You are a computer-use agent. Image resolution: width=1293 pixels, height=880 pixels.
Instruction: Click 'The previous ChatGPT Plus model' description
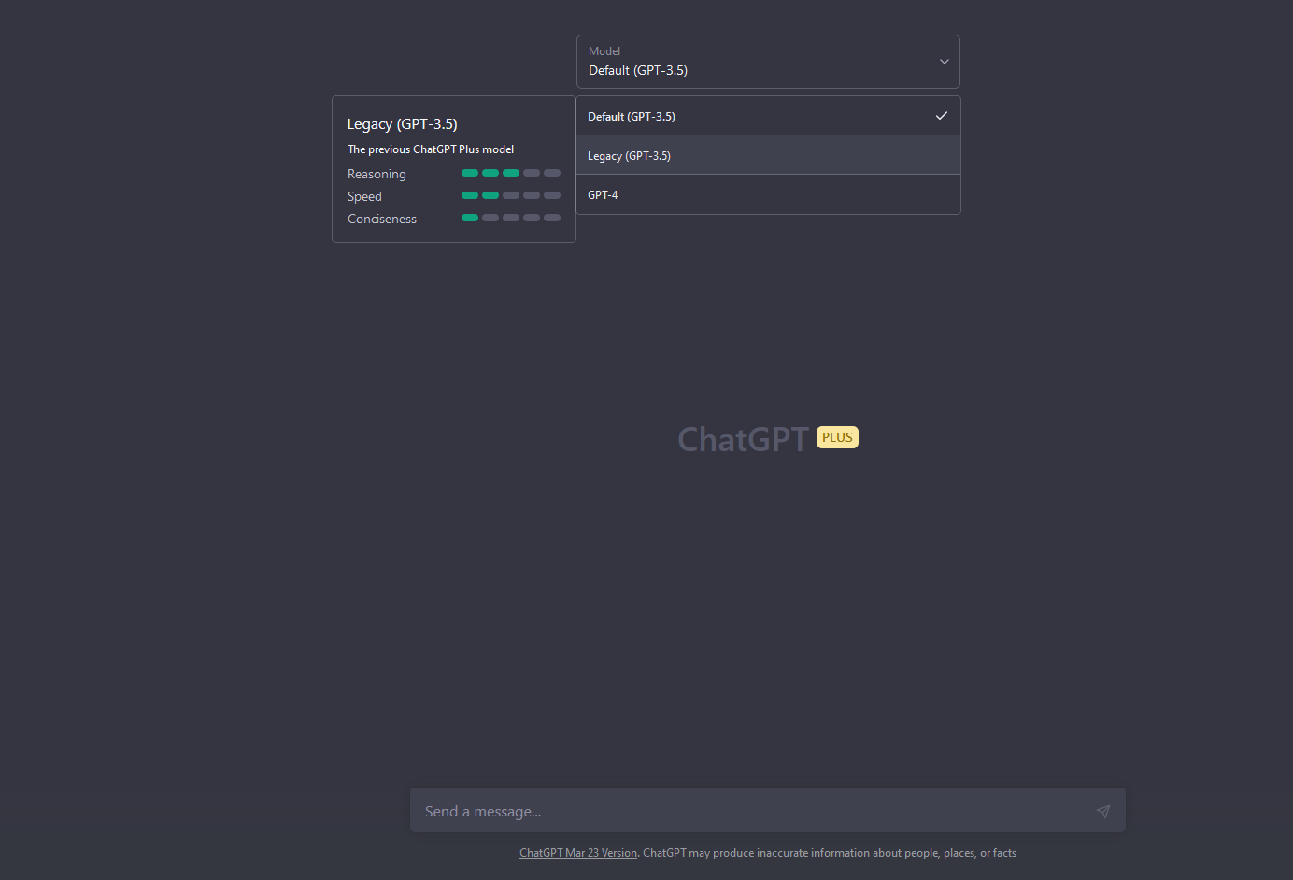click(x=431, y=149)
